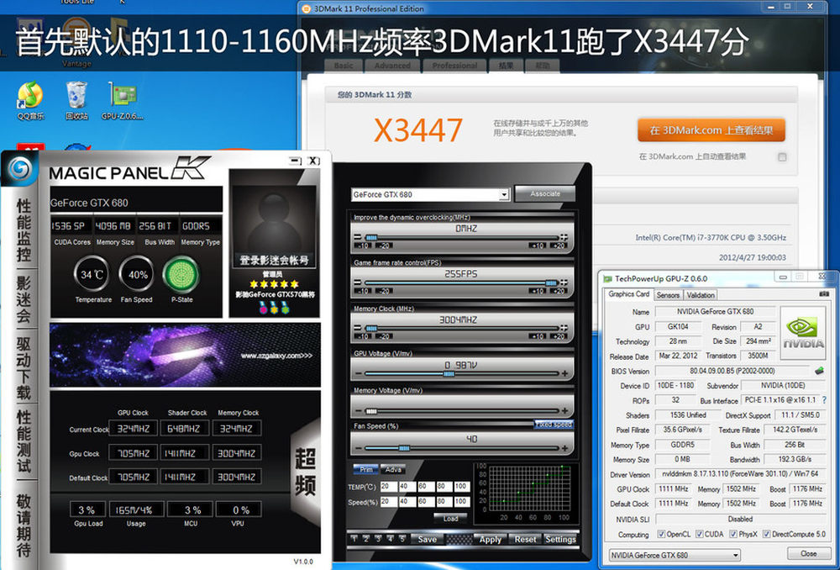Click Save in overclock panel

(x=427, y=539)
